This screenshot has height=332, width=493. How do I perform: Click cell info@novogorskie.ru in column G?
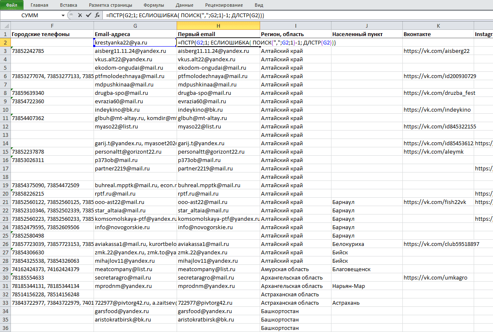(x=135, y=227)
